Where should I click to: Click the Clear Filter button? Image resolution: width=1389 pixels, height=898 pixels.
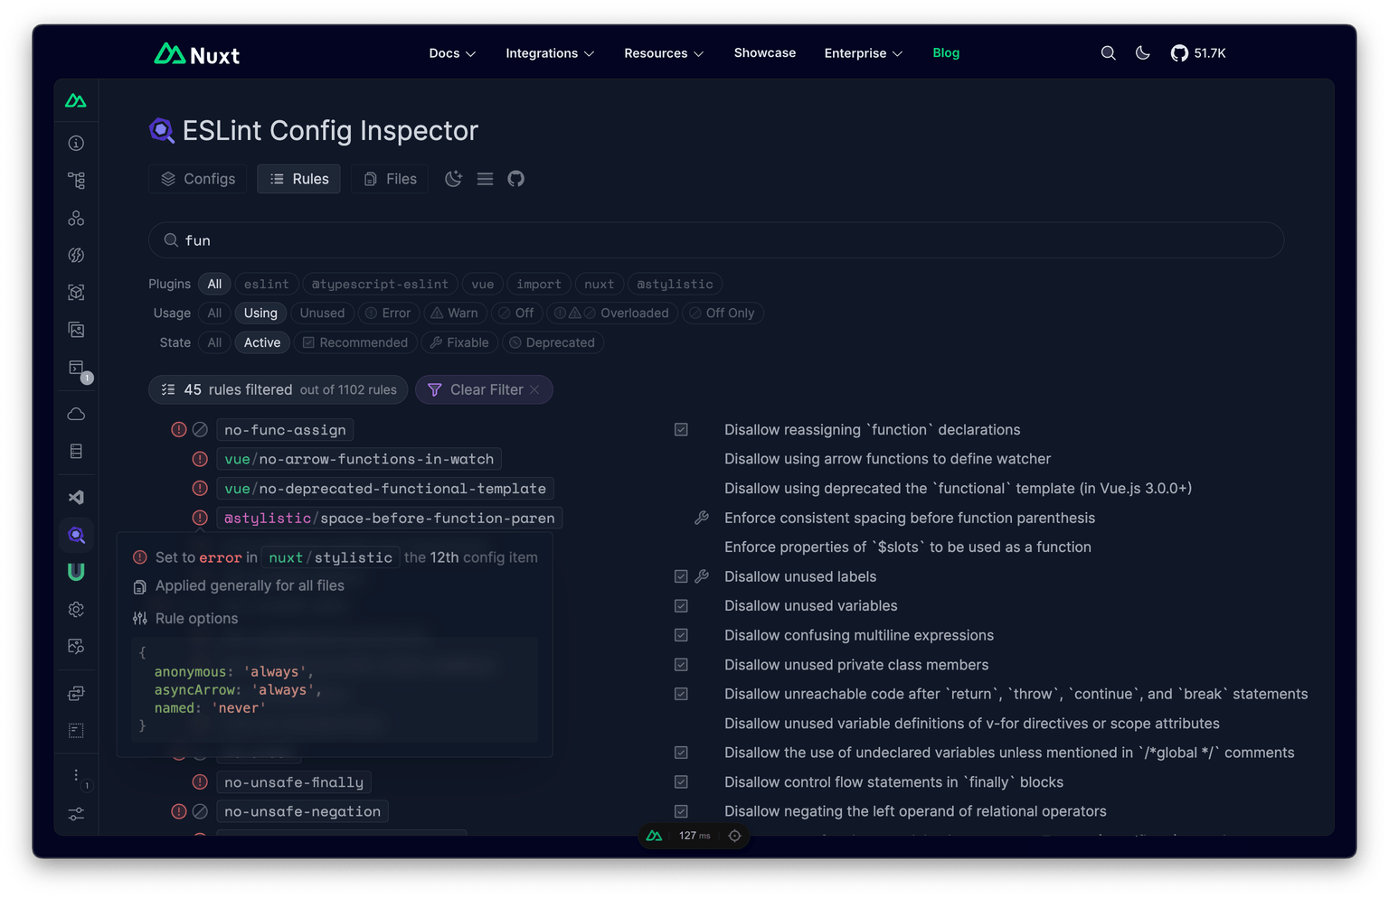[x=484, y=389]
